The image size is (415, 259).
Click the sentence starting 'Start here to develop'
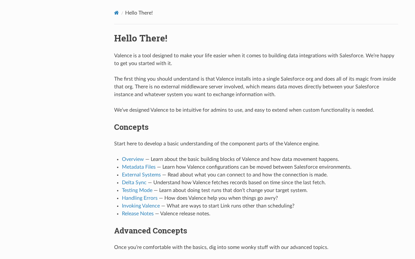coord(217,144)
